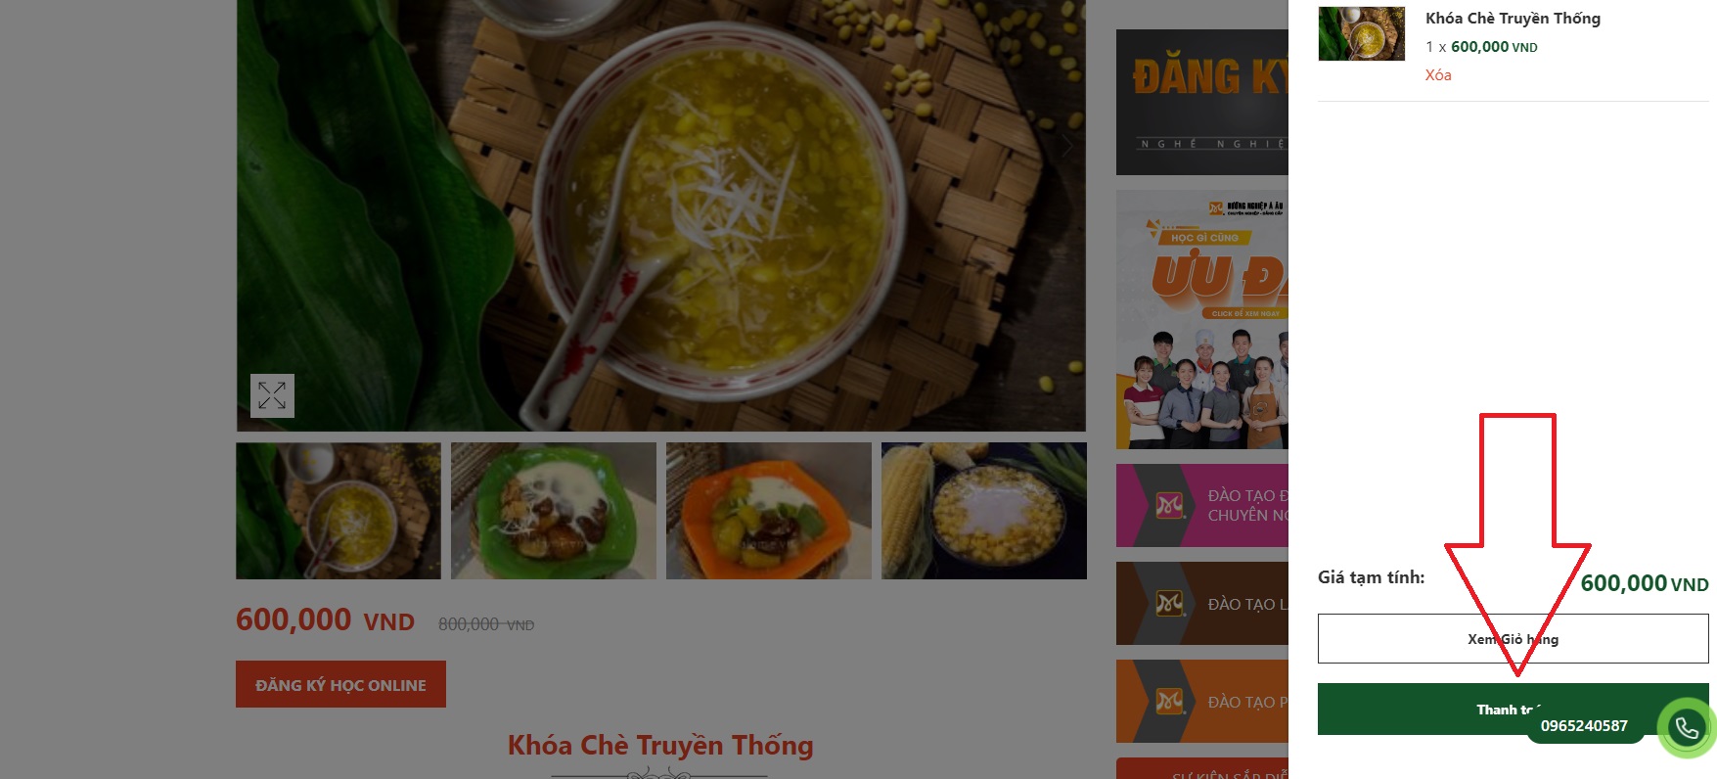1717x779 pixels.
Task: Click the logo icon on brown ĐÀO TẠO banner
Action: (1170, 604)
